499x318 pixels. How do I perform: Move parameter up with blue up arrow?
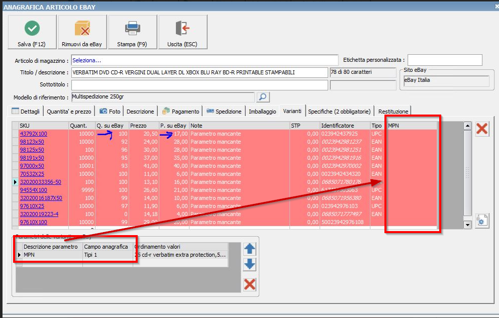pos(249,249)
